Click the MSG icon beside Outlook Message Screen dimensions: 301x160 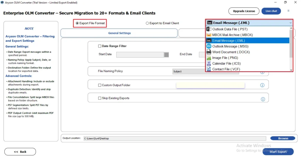tap(209, 46)
